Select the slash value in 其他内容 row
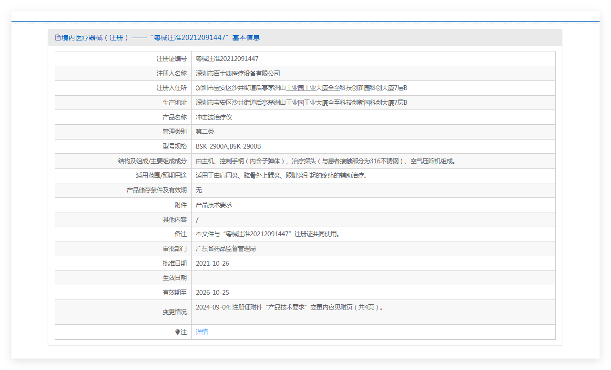This screenshot has height=370, width=611. click(x=197, y=220)
